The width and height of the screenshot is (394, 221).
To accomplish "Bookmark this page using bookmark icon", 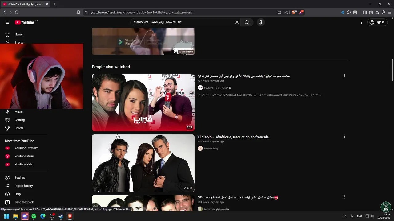I will pos(78,12).
